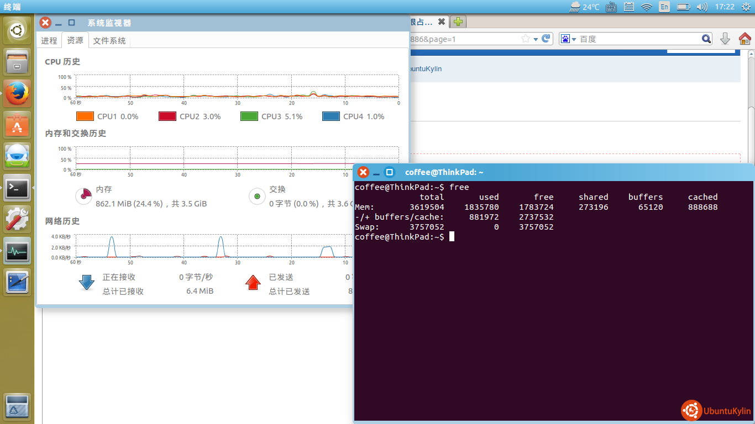
Task: Open the Firefox downloads arrow icon
Action: coord(725,39)
